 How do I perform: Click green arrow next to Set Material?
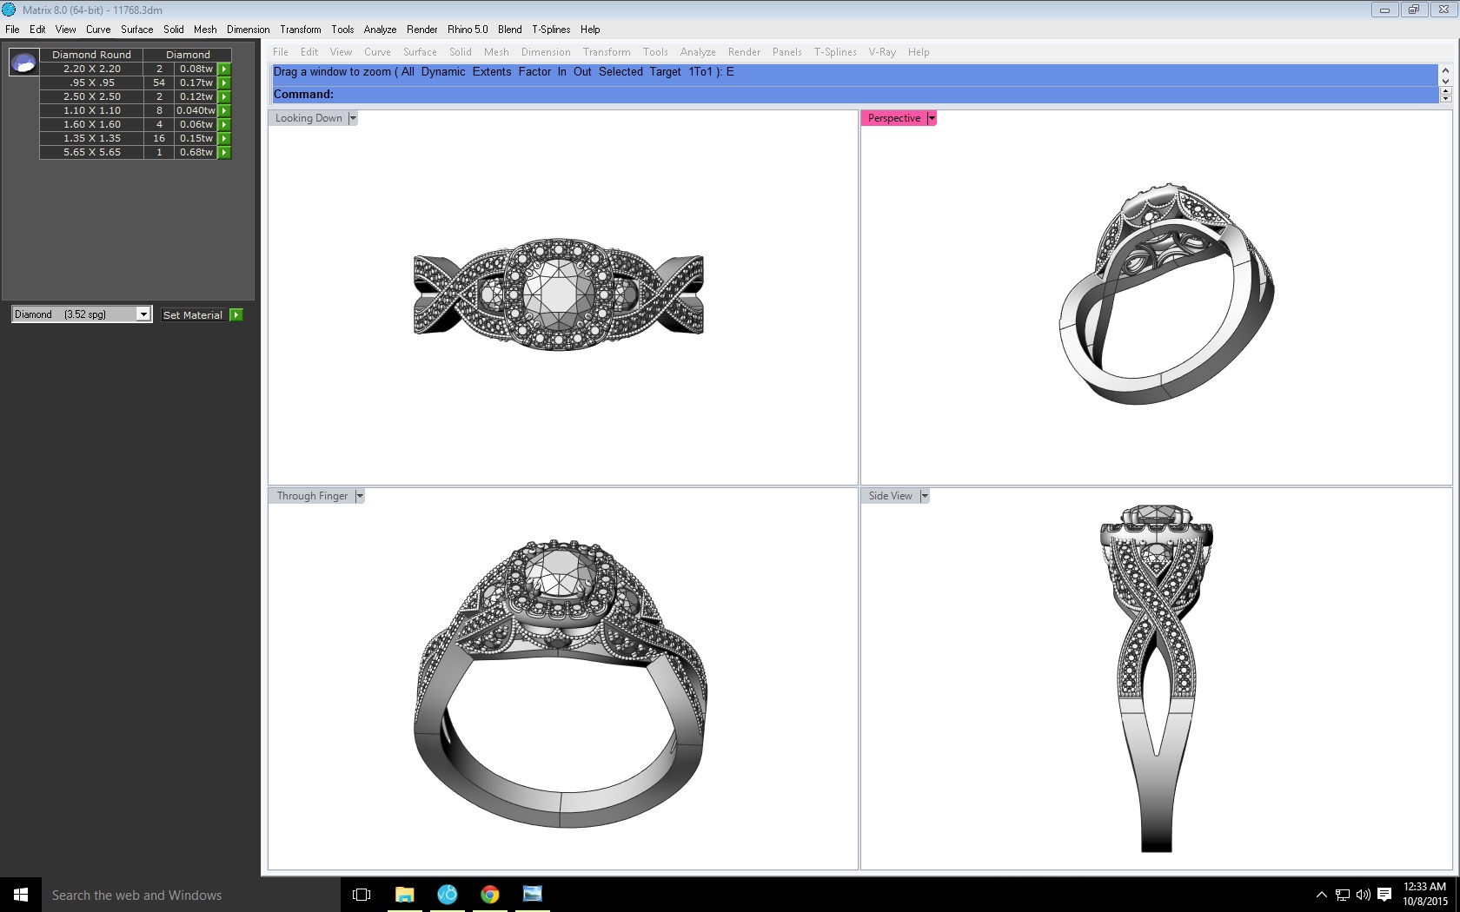coord(236,314)
